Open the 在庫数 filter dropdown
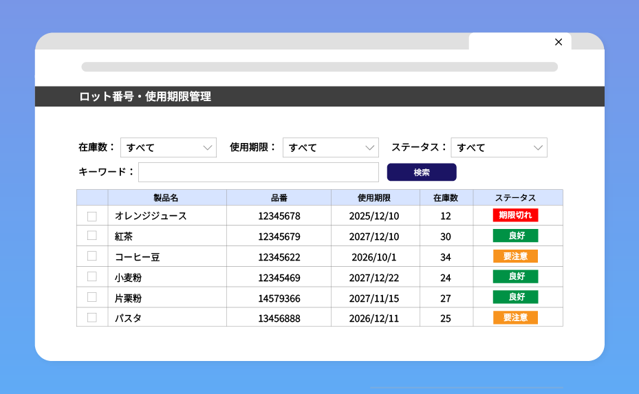This screenshot has height=394, width=639. (169, 148)
